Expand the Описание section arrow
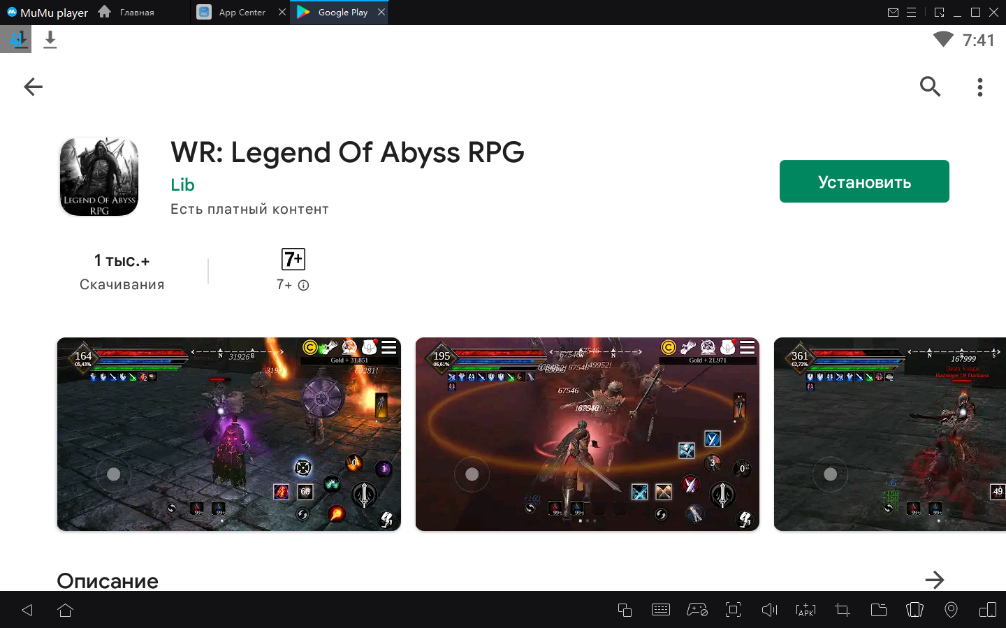 [934, 579]
